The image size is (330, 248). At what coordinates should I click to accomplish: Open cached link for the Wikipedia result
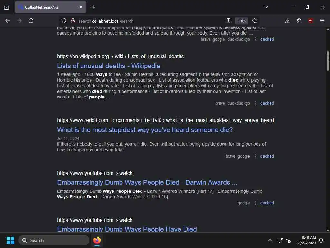[267, 103]
